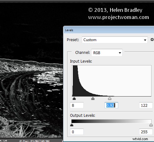Viewport: 154px width, 142px height.
Task: Select the white output levels slider handle
Action: (x=151, y=125)
